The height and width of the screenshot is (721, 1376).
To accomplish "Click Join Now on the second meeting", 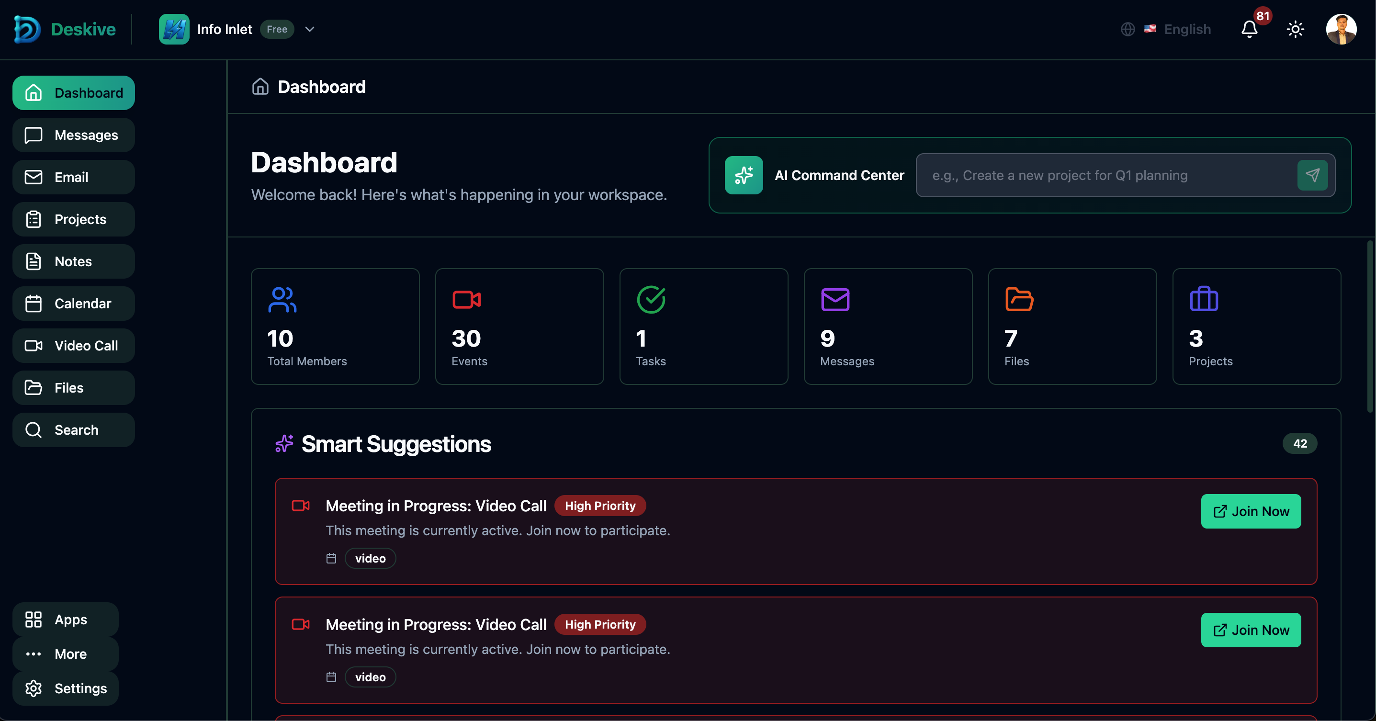I will (1251, 630).
